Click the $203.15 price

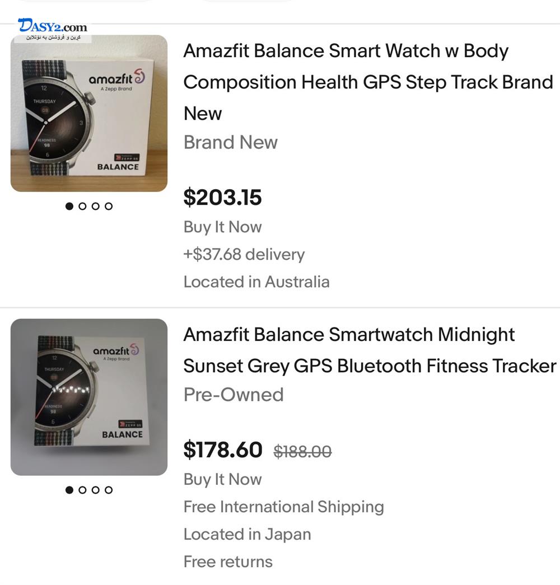(x=222, y=198)
